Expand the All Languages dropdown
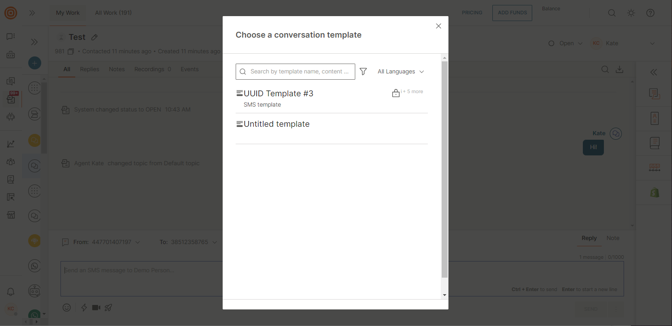672x326 pixels. tap(401, 72)
